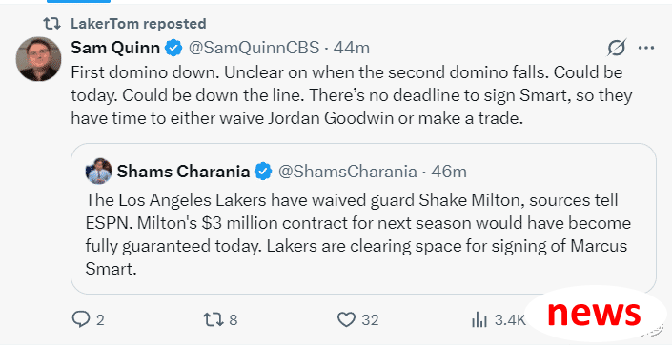The image size is (672, 347).
Task: Visit the @SamQuinnCBS handle
Action: coord(255,48)
